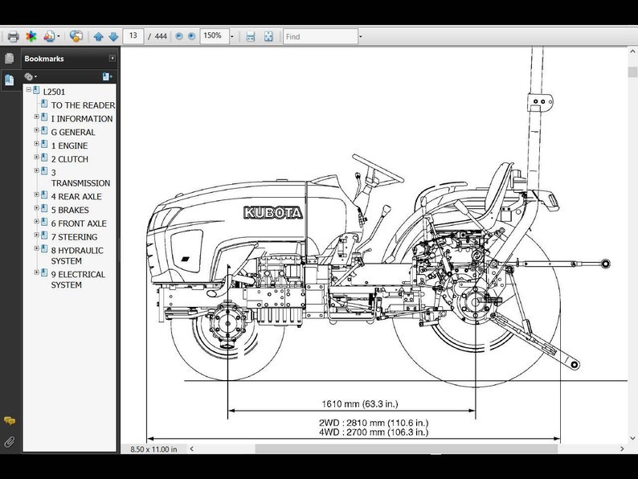
Task: Open the bookmarks gear options menu
Action: [31, 76]
